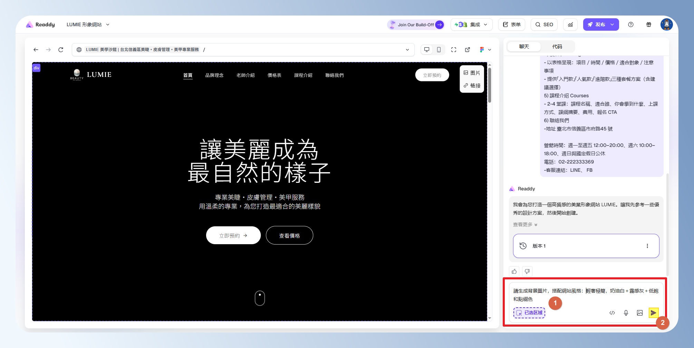Open preview in new window icon
The image size is (694, 348).
(468, 50)
